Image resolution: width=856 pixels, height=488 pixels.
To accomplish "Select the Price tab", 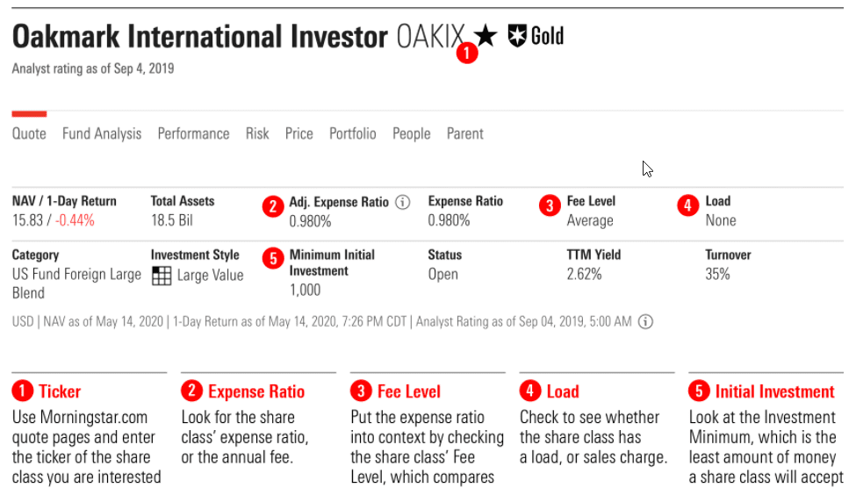I will (299, 134).
